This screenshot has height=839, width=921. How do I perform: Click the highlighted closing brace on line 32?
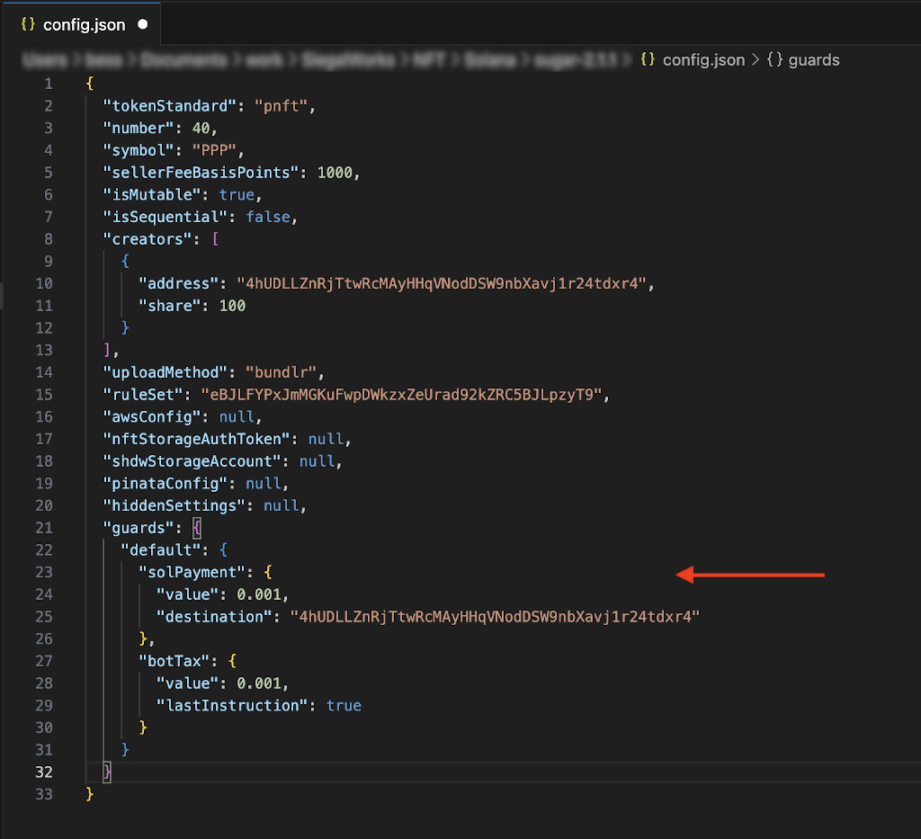click(x=107, y=772)
